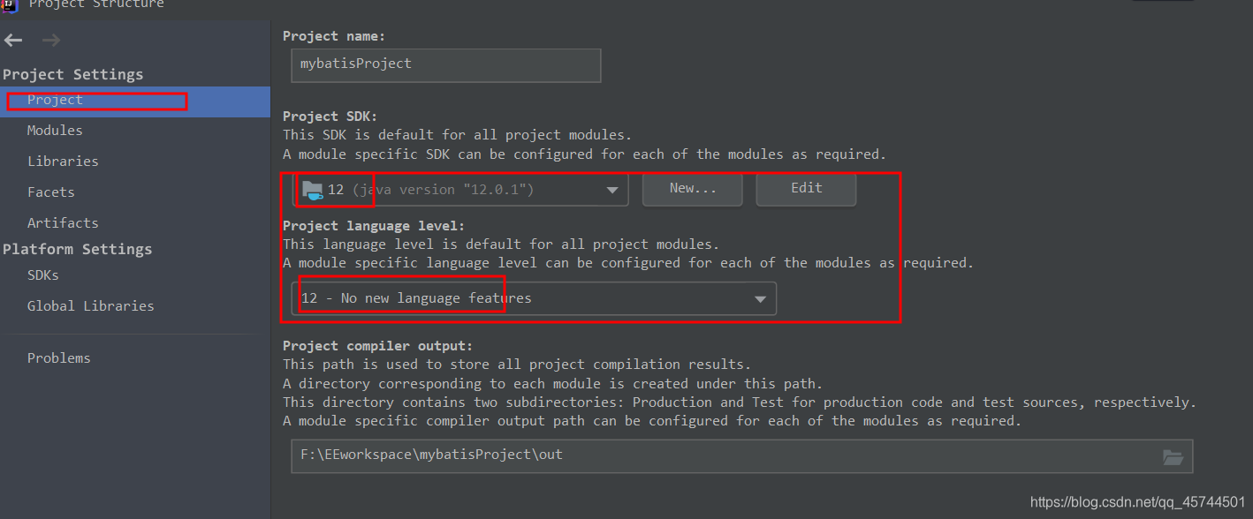Select the 12 - No new language features combo box
The width and height of the screenshot is (1253, 519).
pos(534,298)
